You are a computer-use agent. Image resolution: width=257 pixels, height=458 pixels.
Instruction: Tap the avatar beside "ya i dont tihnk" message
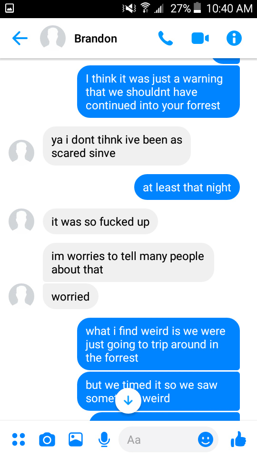[21, 153]
